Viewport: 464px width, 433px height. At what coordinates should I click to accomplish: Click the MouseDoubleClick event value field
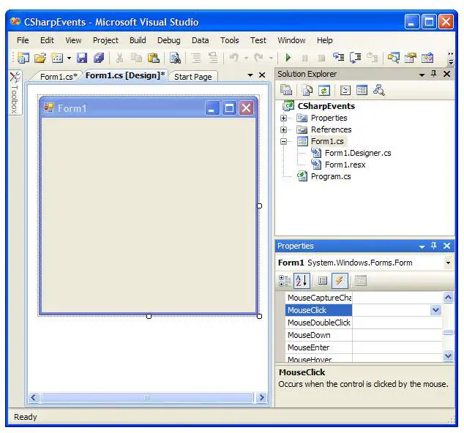click(x=395, y=323)
